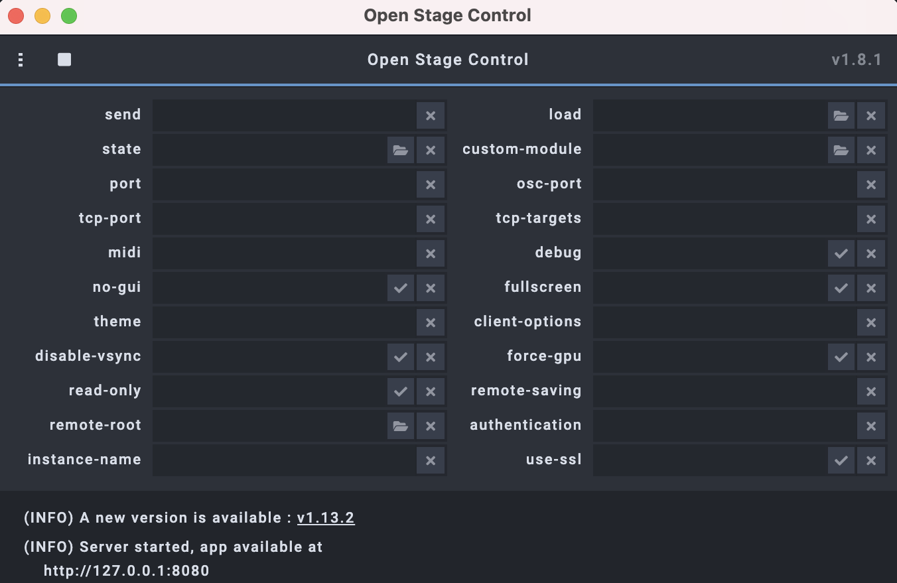Clear the tcp-port field

coord(431,219)
